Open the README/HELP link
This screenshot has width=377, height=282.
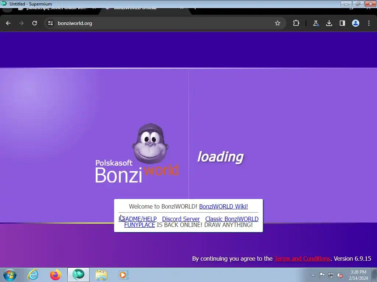pyautogui.click(x=138, y=219)
